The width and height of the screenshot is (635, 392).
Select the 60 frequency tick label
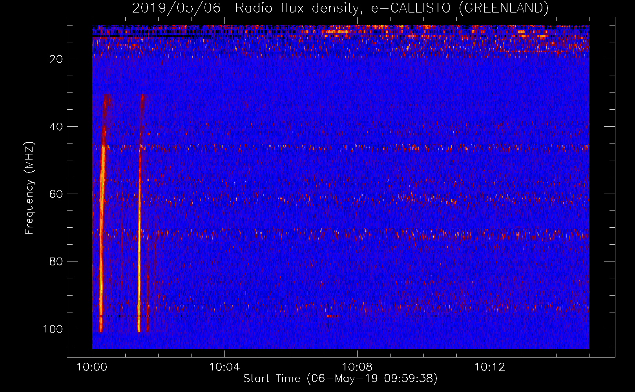(57, 194)
